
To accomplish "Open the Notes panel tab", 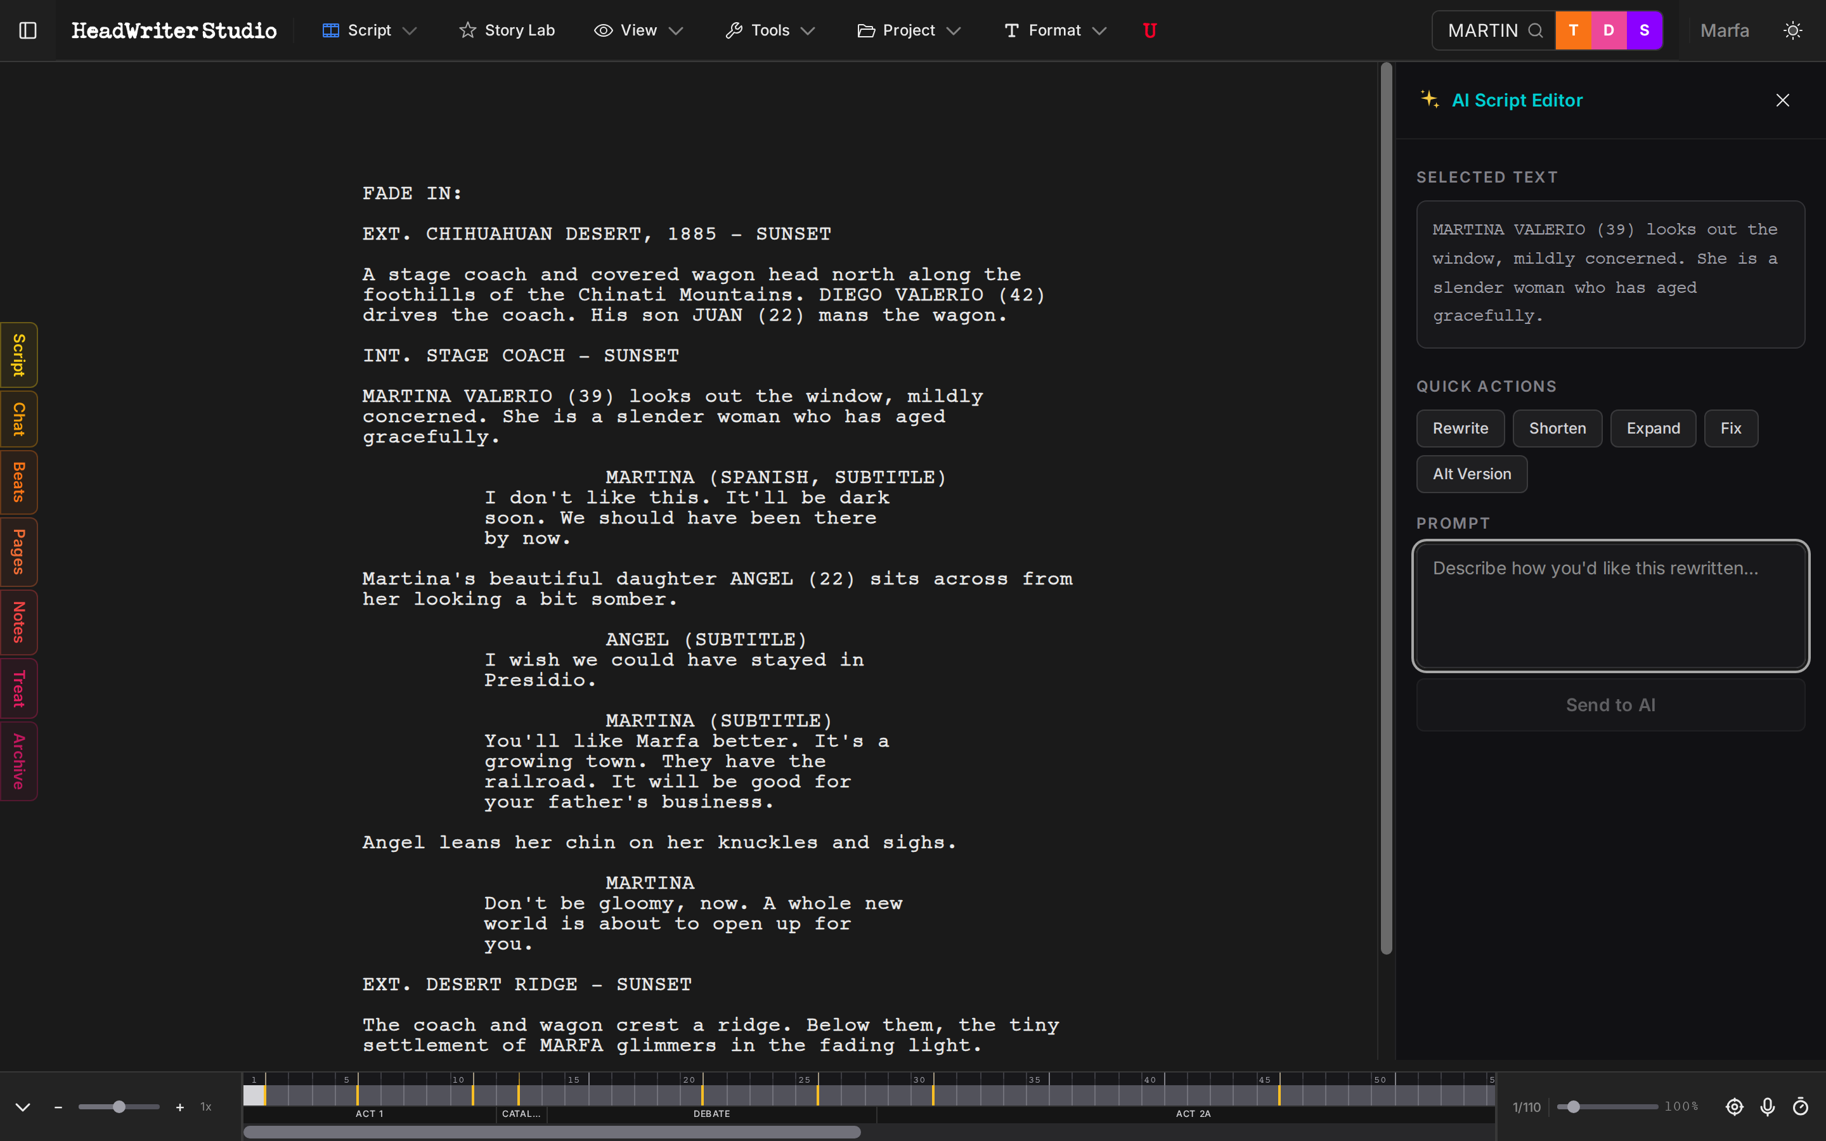I will tap(18, 622).
